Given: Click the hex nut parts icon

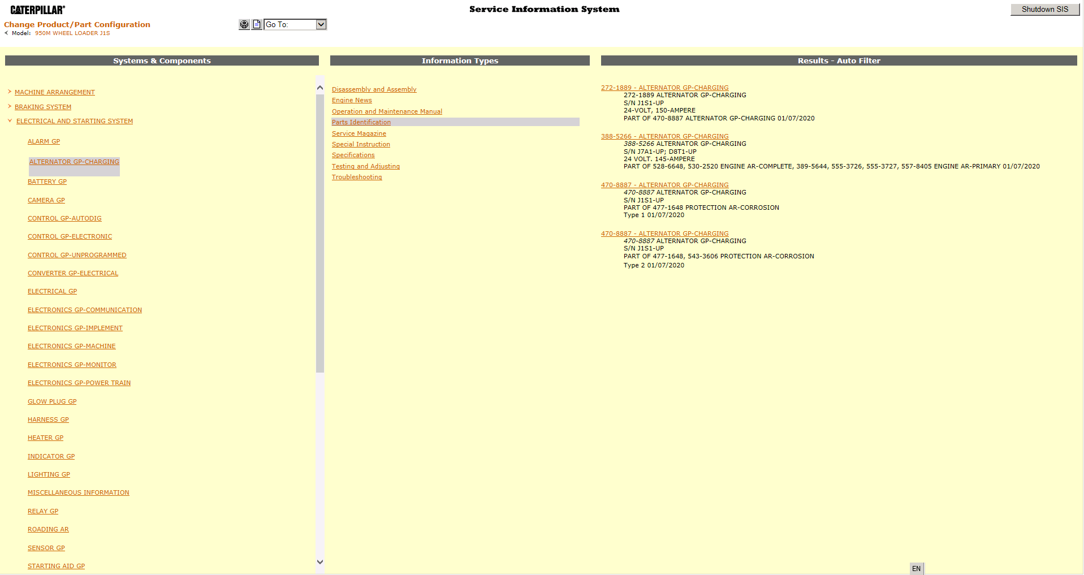Looking at the screenshot, I should click(244, 24).
